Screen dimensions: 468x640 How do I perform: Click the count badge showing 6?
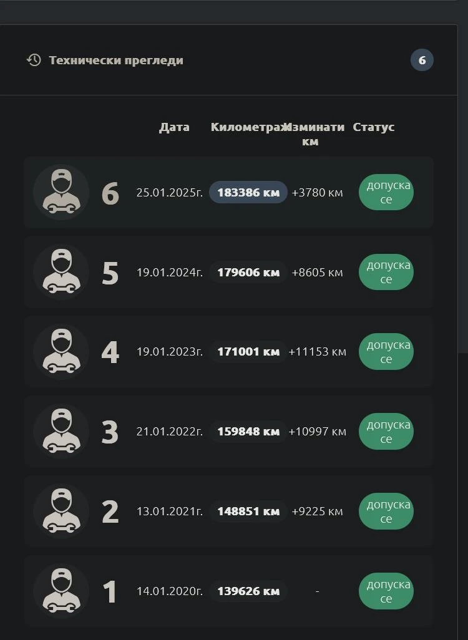(422, 61)
